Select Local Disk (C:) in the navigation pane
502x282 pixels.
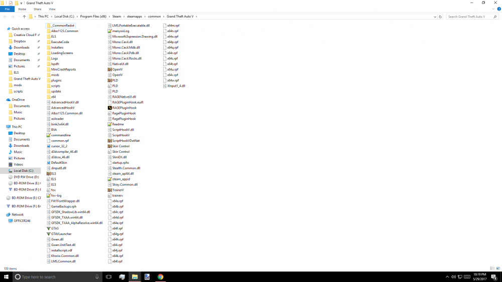[x=23, y=171]
